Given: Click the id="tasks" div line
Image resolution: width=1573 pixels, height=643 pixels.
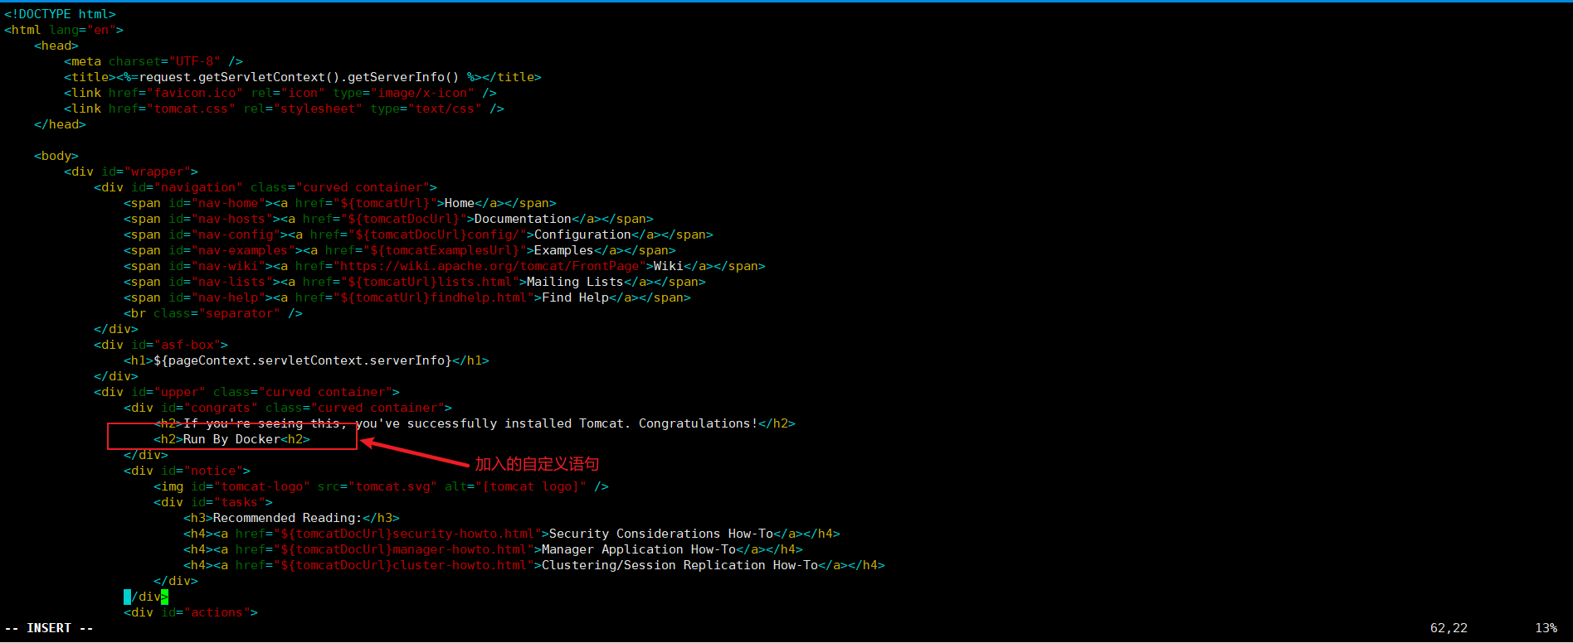Looking at the screenshot, I should [213, 502].
